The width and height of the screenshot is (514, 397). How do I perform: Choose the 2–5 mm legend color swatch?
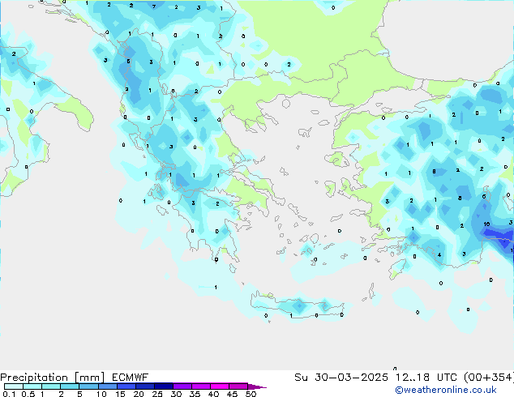(x=70, y=386)
